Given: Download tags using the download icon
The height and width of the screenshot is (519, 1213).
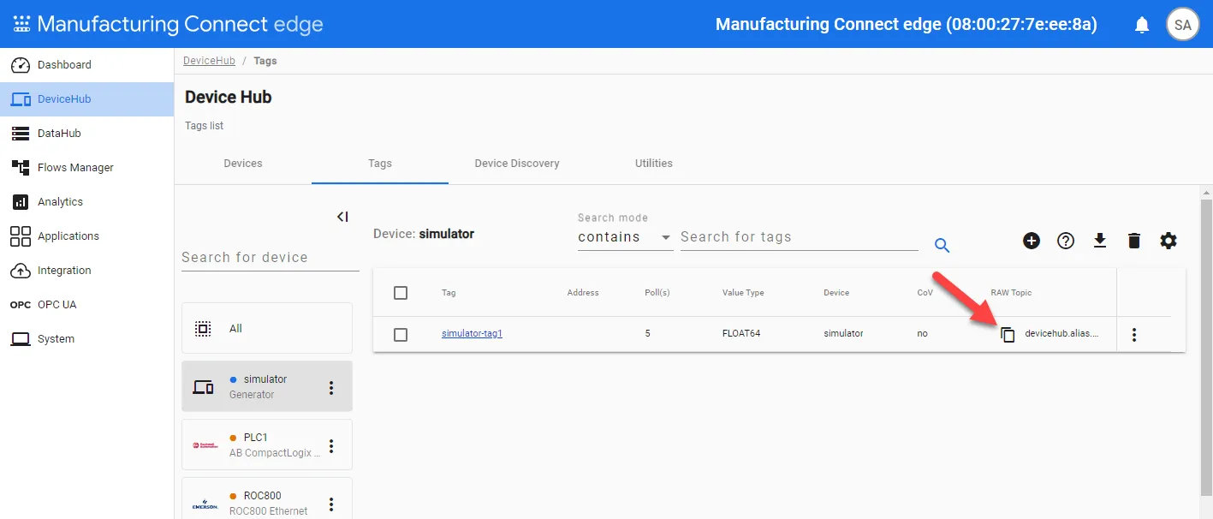Looking at the screenshot, I should click(x=1100, y=241).
